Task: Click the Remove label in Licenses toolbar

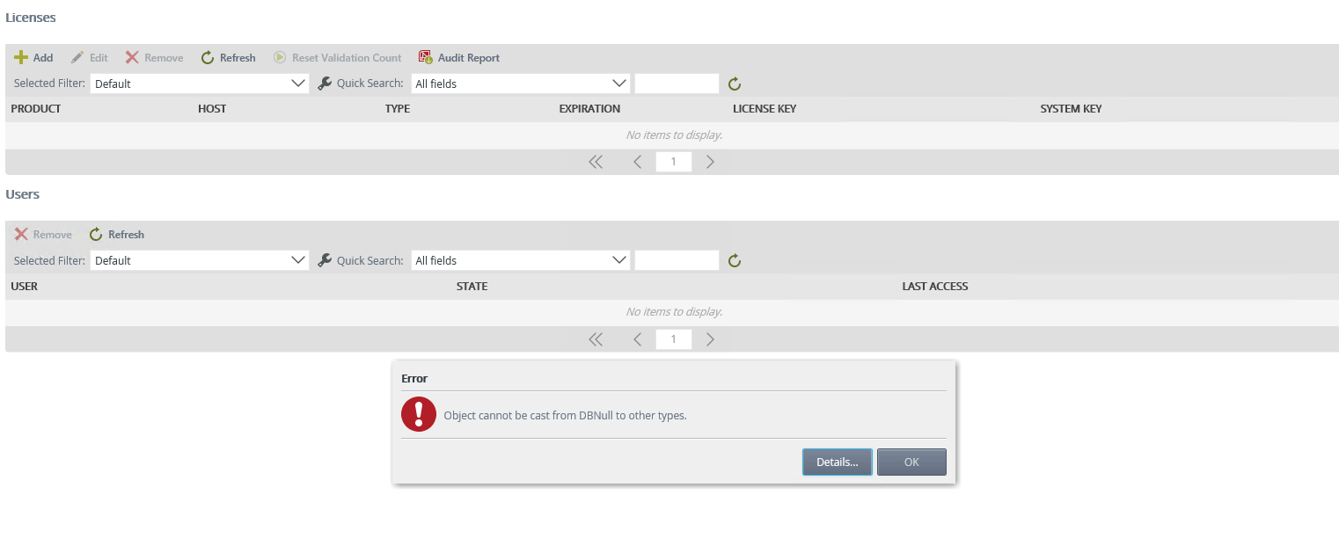Action: point(164,58)
